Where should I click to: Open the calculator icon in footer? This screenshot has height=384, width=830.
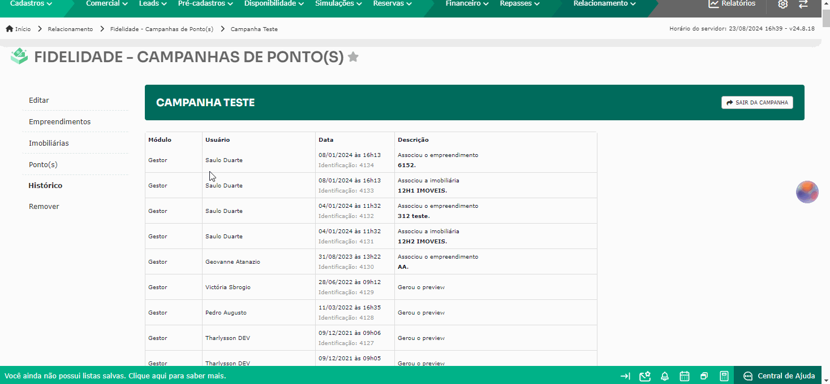724,376
